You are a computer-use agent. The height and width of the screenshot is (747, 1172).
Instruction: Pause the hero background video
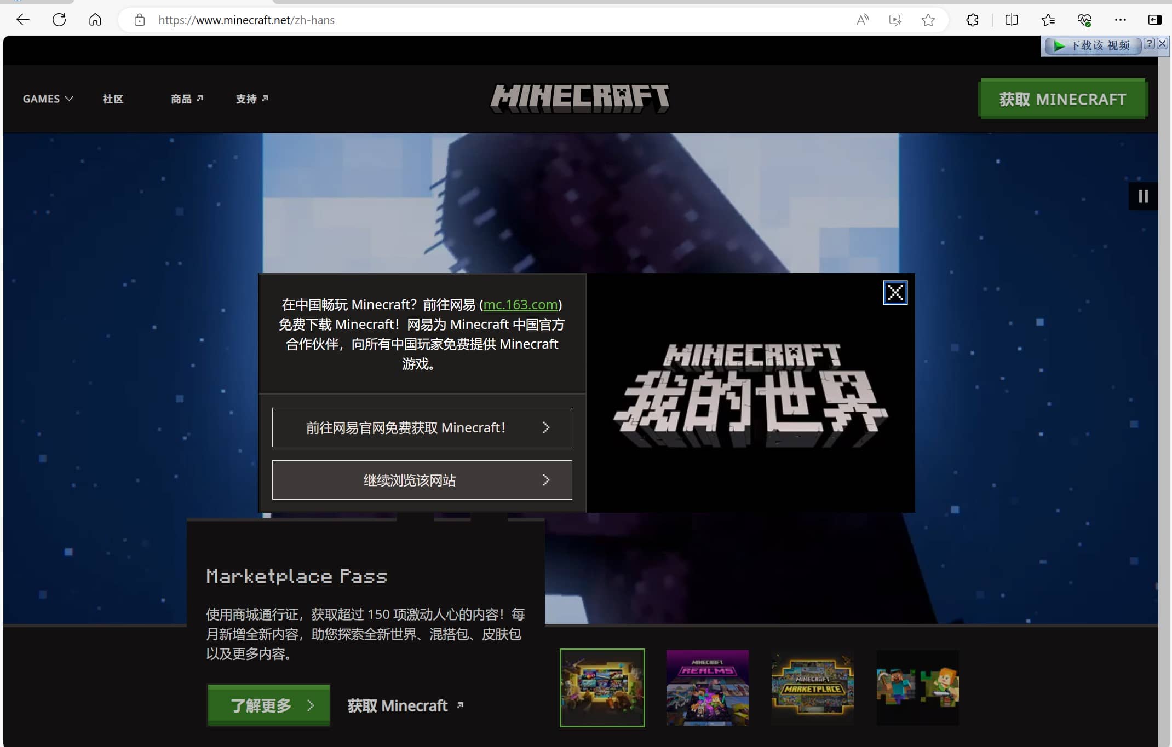tap(1143, 196)
